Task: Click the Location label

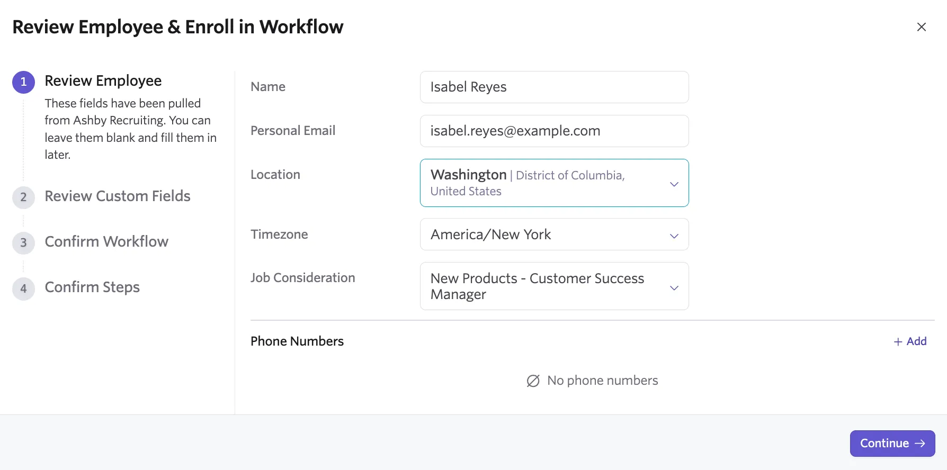Action: pyautogui.click(x=275, y=175)
